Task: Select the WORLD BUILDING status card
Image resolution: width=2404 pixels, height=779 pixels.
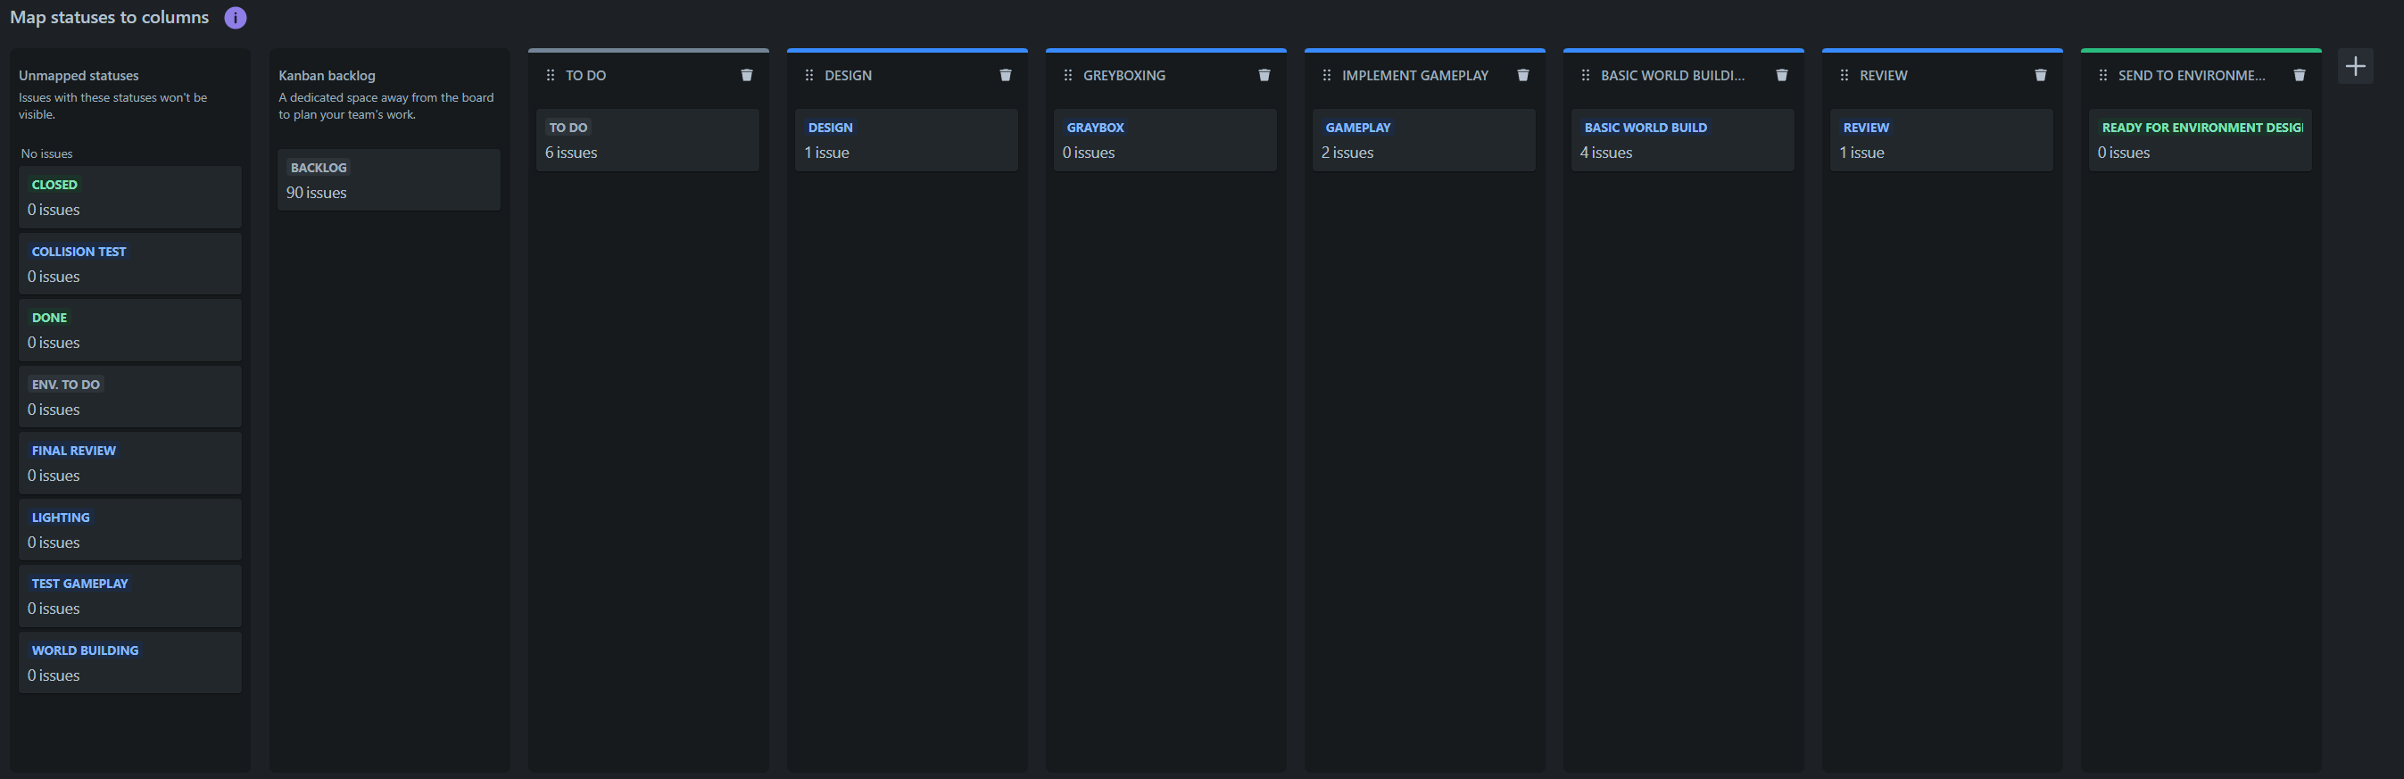Action: (x=129, y=662)
